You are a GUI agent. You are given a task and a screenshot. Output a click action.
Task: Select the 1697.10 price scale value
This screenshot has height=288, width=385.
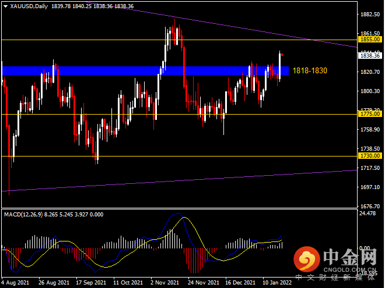pyautogui.click(x=370, y=187)
